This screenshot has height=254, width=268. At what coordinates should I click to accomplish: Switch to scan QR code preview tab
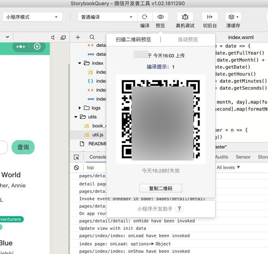point(133,40)
